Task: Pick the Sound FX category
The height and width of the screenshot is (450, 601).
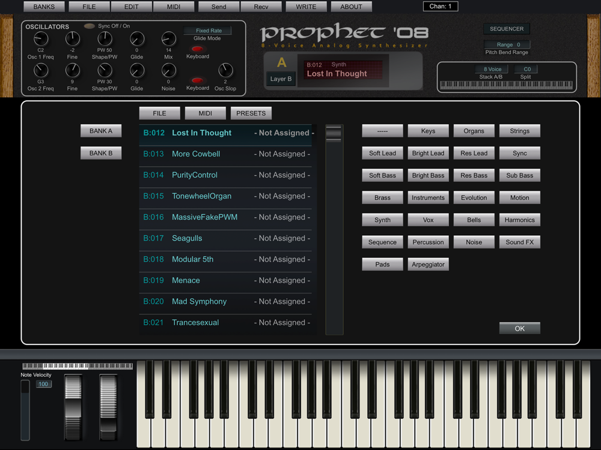Action: pyautogui.click(x=520, y=242)
